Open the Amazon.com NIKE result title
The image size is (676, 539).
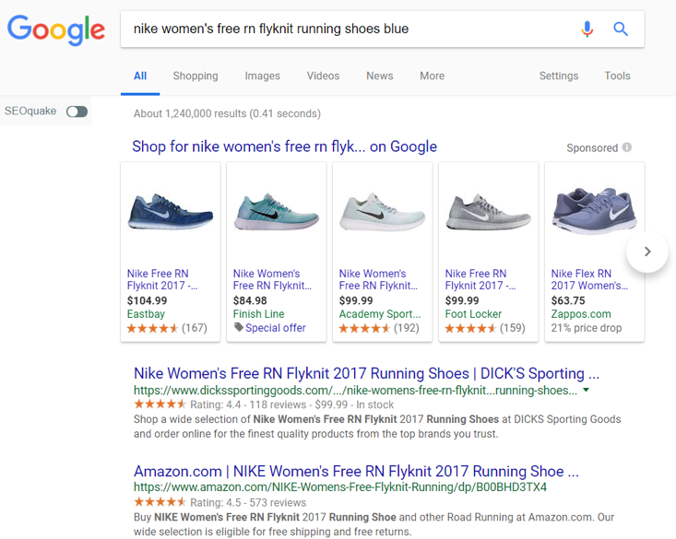[x=356, y=471]
